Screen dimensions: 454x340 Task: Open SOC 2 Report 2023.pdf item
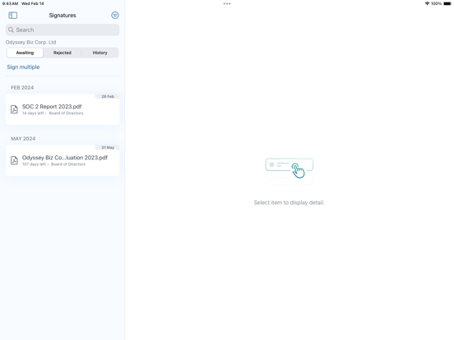click(x=63, y=109)
